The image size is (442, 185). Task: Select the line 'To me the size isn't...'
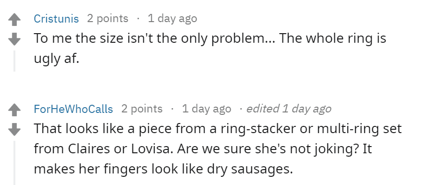(x=210, y=38)
